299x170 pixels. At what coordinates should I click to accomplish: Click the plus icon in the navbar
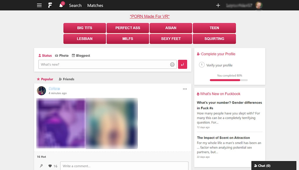pos(218,5)
